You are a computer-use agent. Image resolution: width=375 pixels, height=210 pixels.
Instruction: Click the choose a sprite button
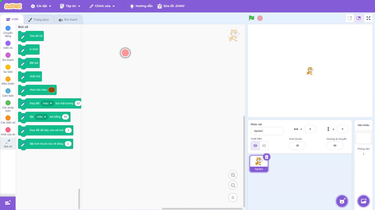(x=342, y=201)
